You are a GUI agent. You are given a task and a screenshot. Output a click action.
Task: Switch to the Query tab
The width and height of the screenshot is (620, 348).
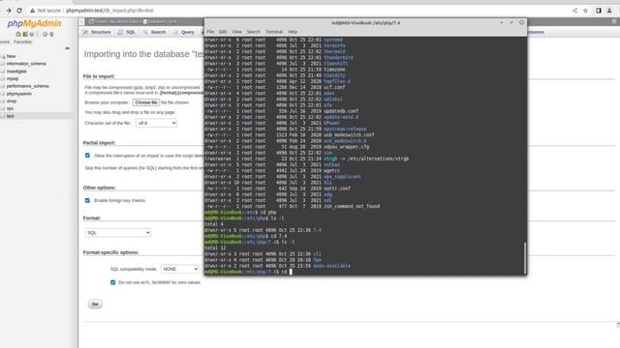click(184, 32)
